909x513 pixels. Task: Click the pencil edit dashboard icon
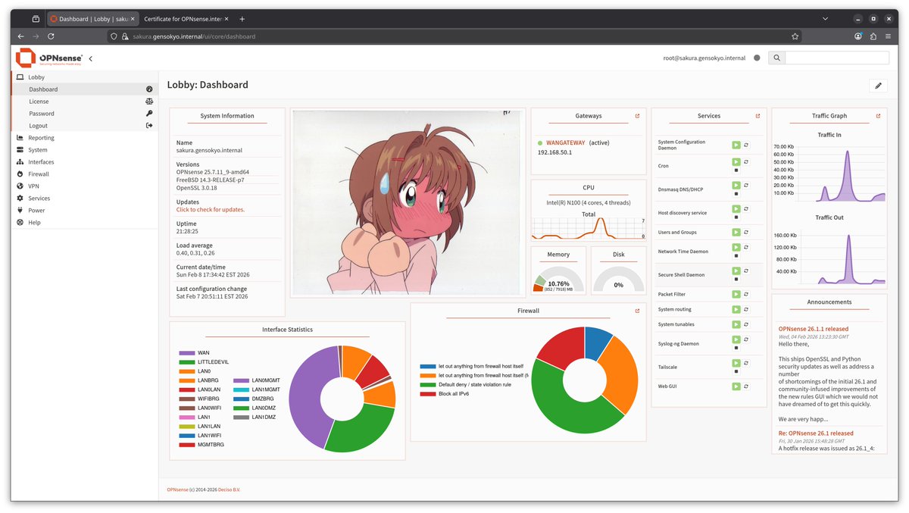point(878,86)
